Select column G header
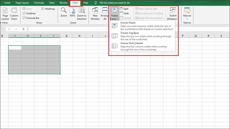This screenshot has height=129, width=230. pos(67,36)
